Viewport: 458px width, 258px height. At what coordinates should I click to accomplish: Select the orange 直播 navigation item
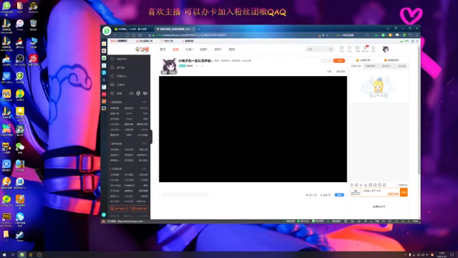click(175, 49)
